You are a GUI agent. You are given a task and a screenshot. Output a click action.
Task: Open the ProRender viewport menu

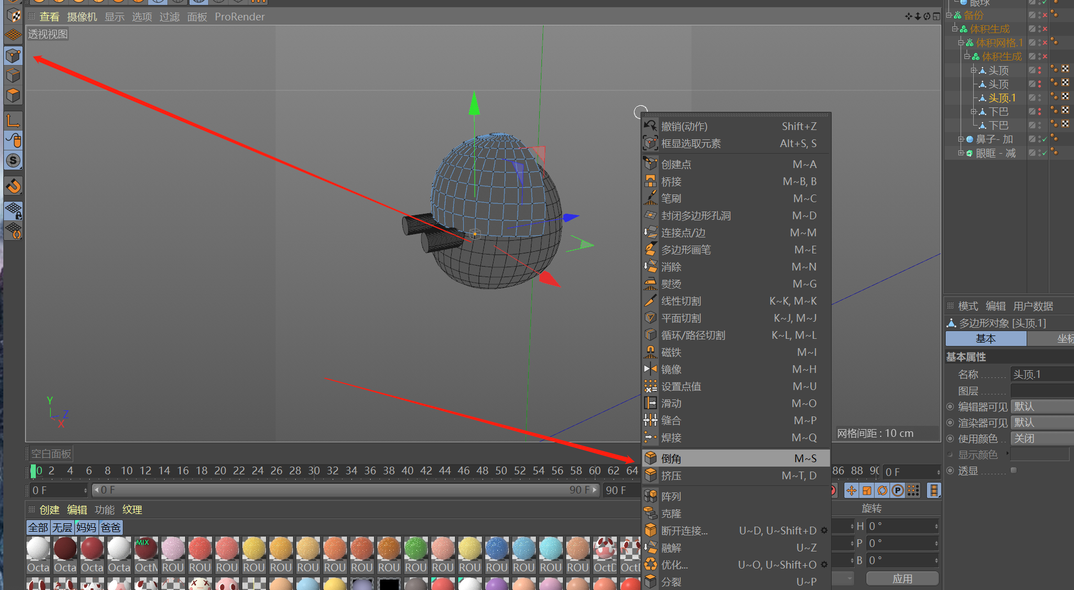(x=240, y=17)
